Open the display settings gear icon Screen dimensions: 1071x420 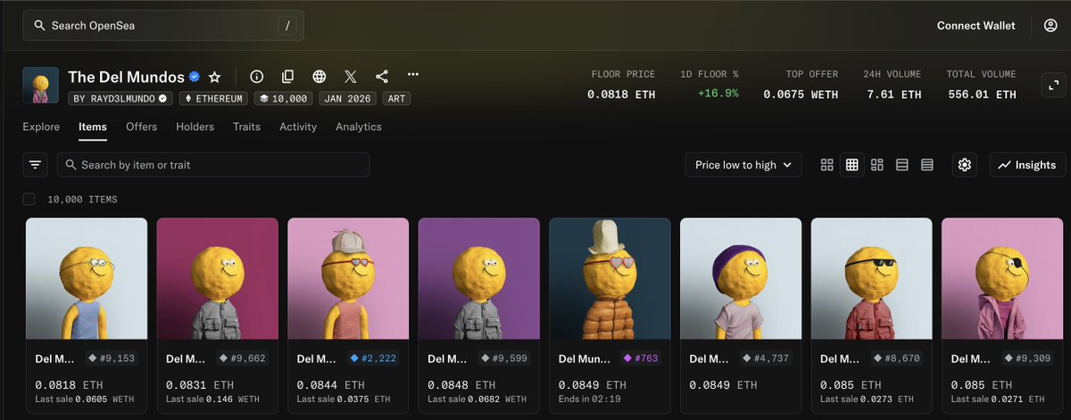pyautogui.click(x=964, y=165)
